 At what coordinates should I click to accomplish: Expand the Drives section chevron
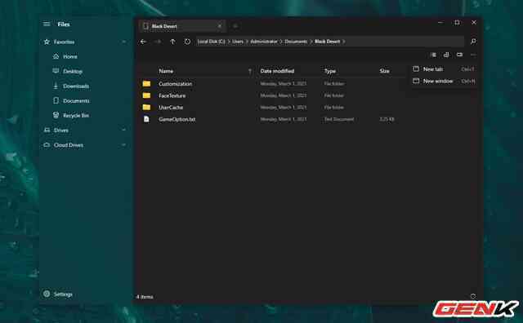click(x=123, y=130)
